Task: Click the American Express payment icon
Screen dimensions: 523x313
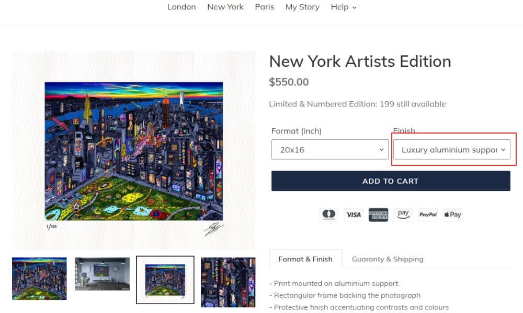Action: click(378, 214)
